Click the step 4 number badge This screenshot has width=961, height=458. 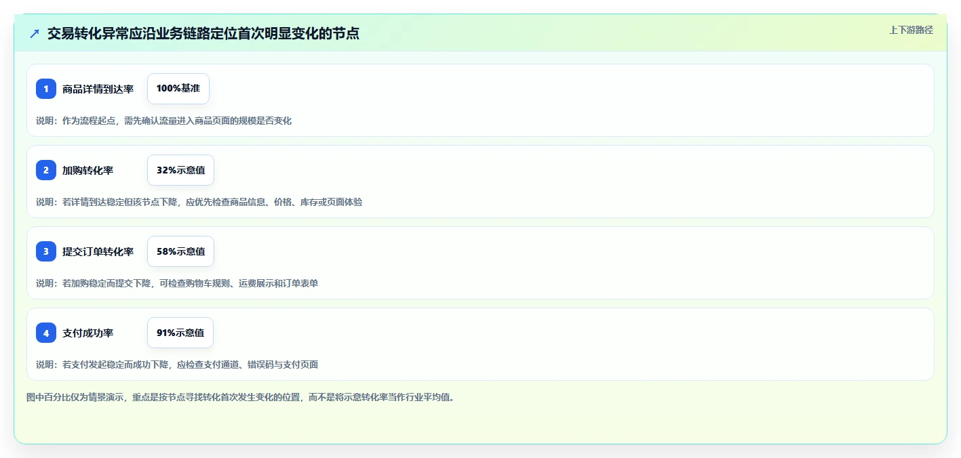46,333
